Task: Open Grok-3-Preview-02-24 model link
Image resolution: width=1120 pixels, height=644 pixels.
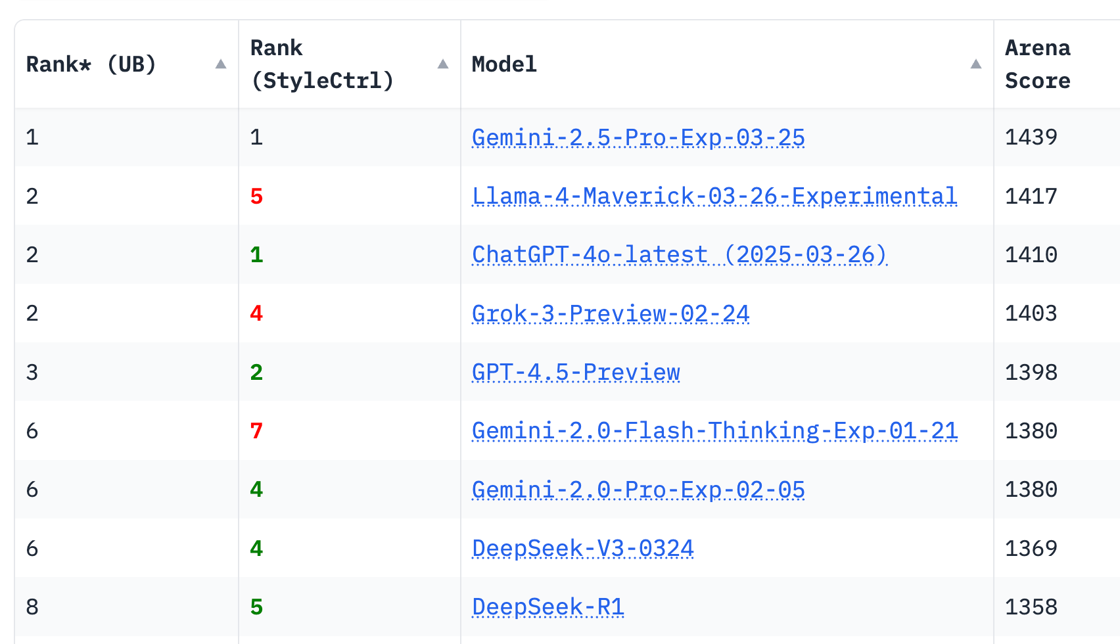Action: pyautogui.click(x=611, y=313)
